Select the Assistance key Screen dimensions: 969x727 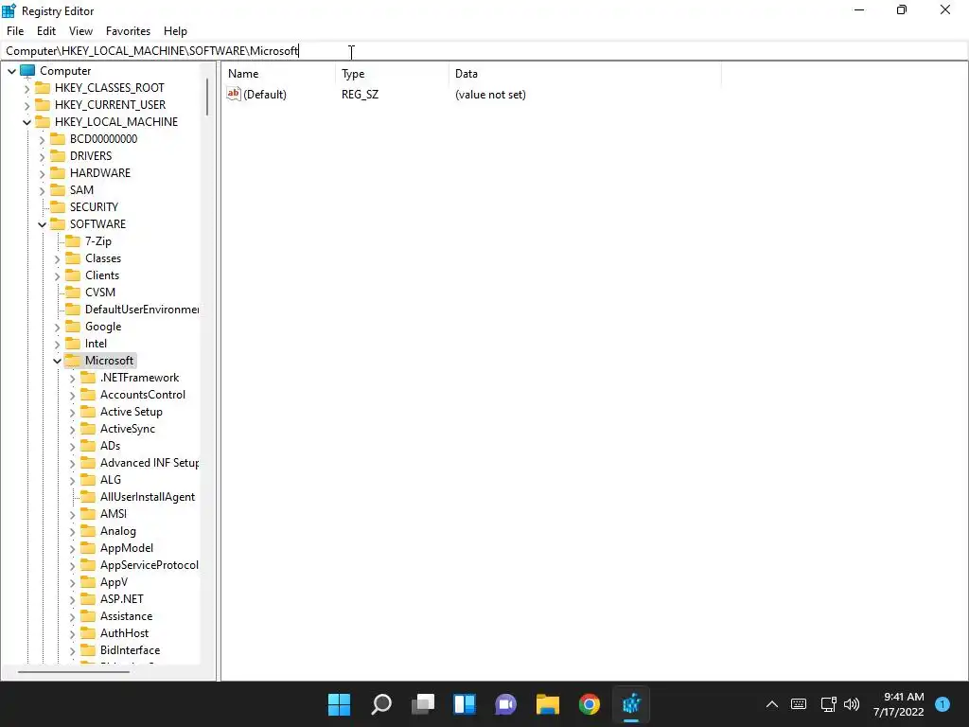(x=126, y=616)
